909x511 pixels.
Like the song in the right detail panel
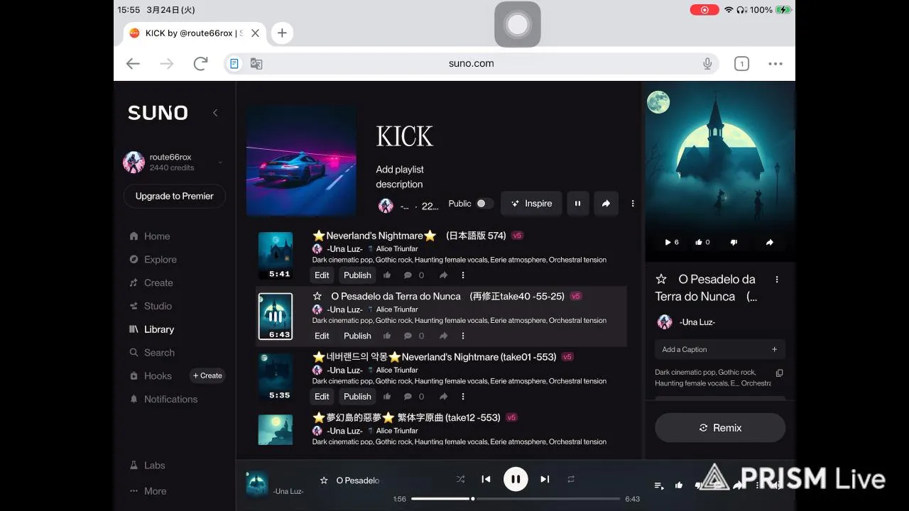[702, 242]
